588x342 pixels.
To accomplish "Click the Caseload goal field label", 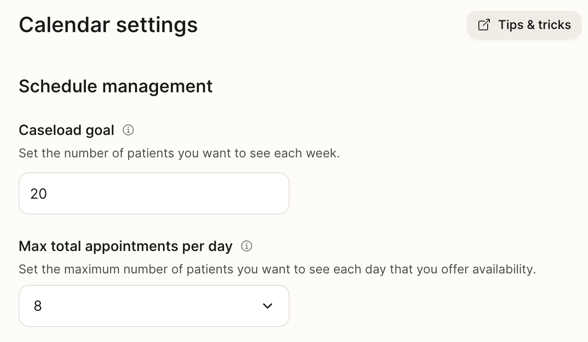I will [66, 130].
